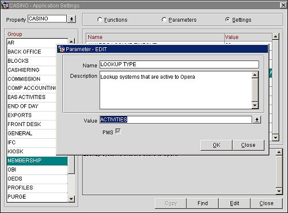Close the Application Settings window with X
Screen dimensions: 288x213
tap(283, 5)
